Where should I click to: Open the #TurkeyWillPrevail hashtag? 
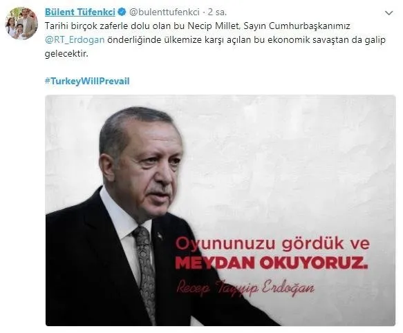(x=87, y=82)
